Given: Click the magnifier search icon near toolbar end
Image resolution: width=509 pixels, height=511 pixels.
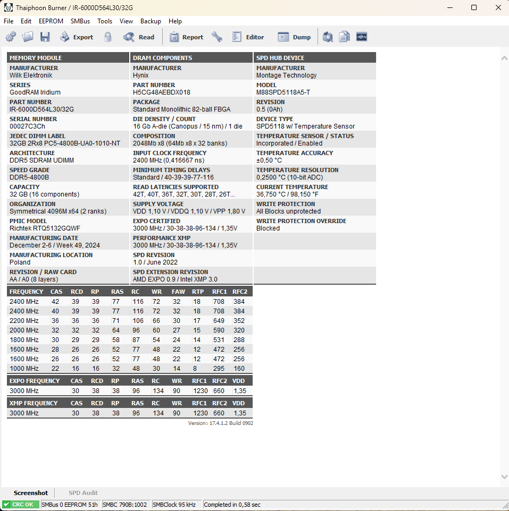Looking at the screenshot, I should tap(328, 37).
